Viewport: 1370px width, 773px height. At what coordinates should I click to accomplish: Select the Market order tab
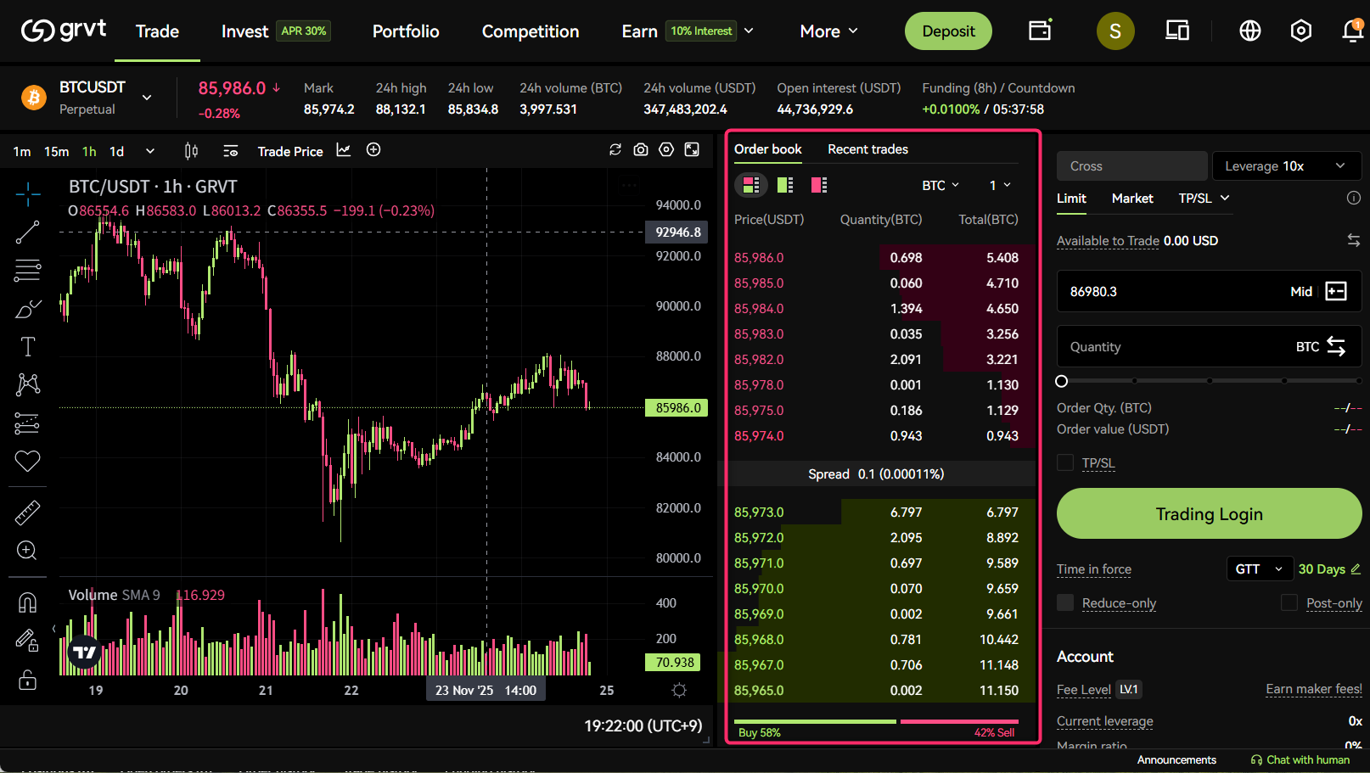coord(1132,199)
